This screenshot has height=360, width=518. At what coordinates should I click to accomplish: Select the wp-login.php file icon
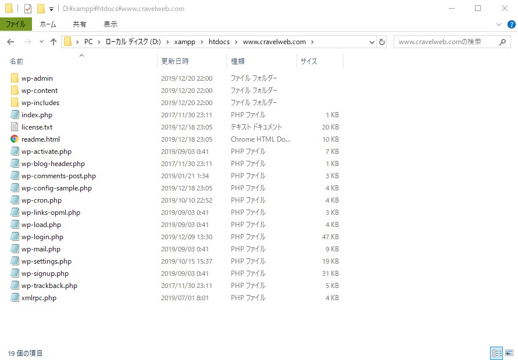tap(15, 237)
